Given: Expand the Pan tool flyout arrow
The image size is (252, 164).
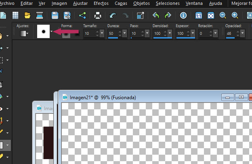Looking at the screenshot, I should click(x=7, y=36).
